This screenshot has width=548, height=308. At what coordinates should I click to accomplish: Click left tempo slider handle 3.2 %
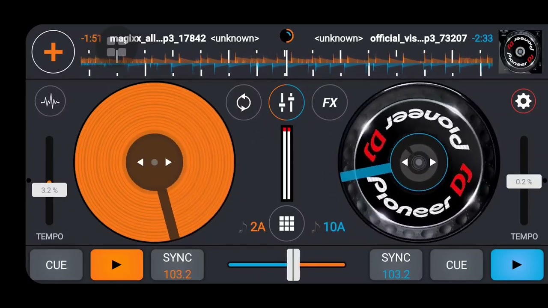coord(49,190)
